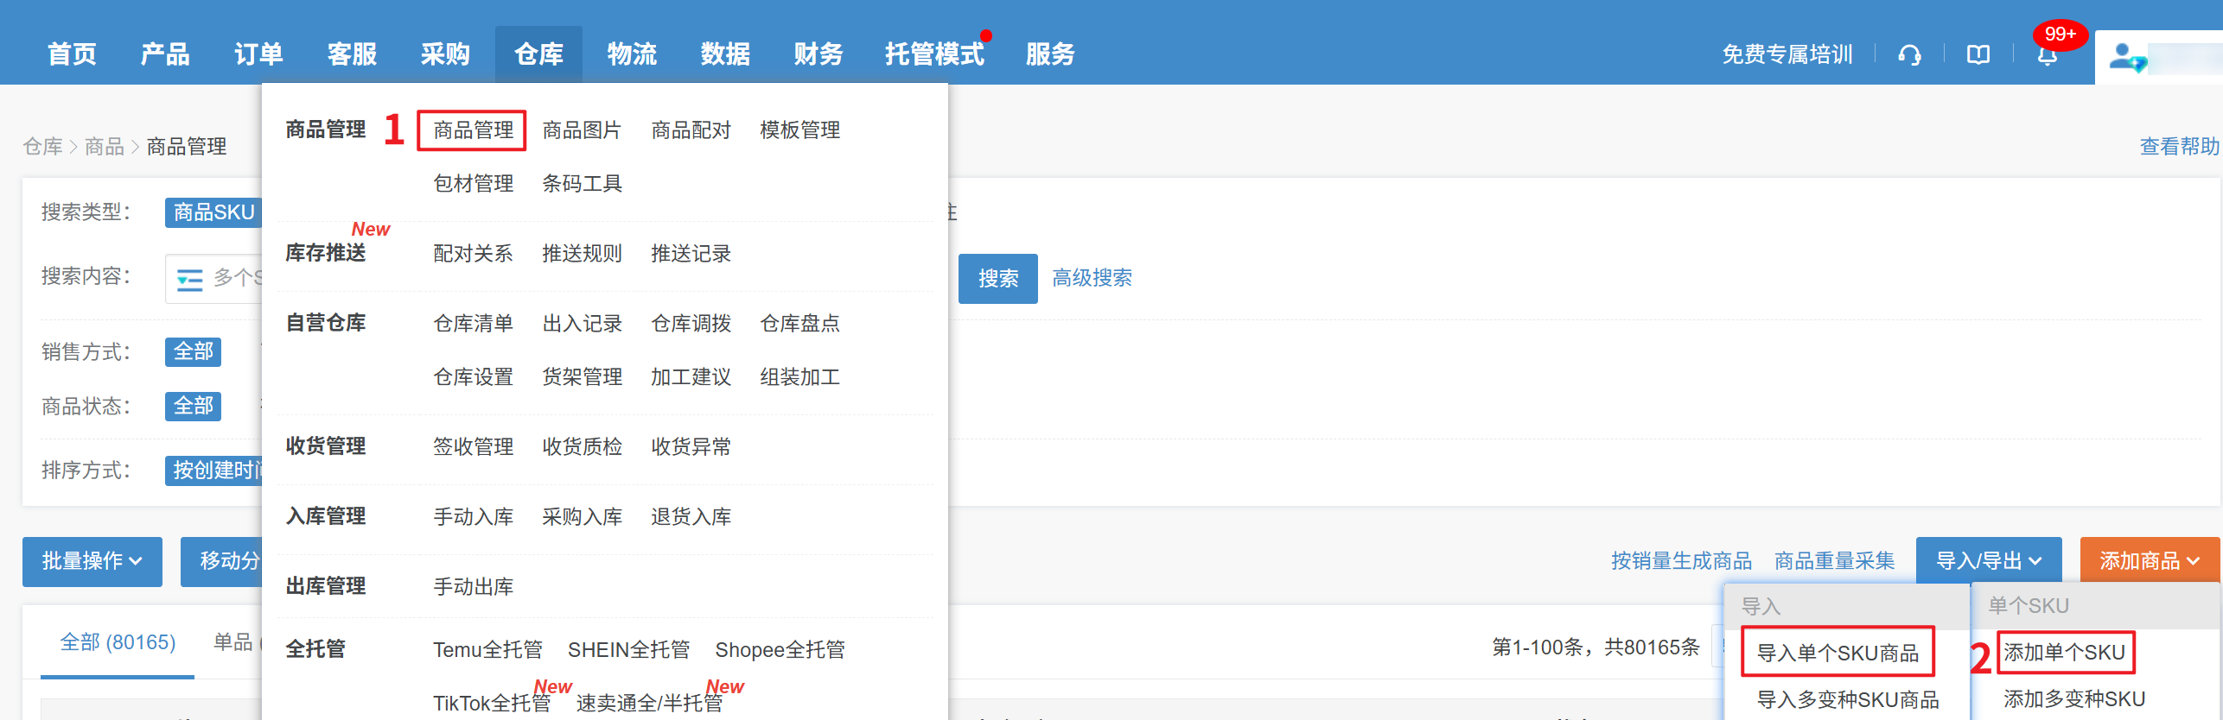
Task: Switch to the 全部 (80165) tab
Action: 118,642
